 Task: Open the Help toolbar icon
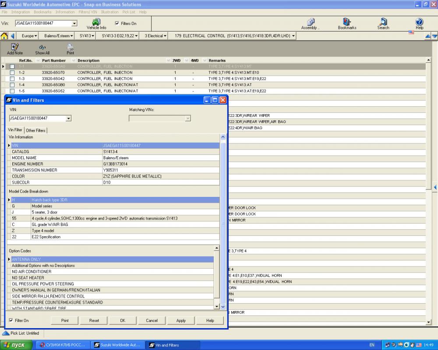(419, 24)
